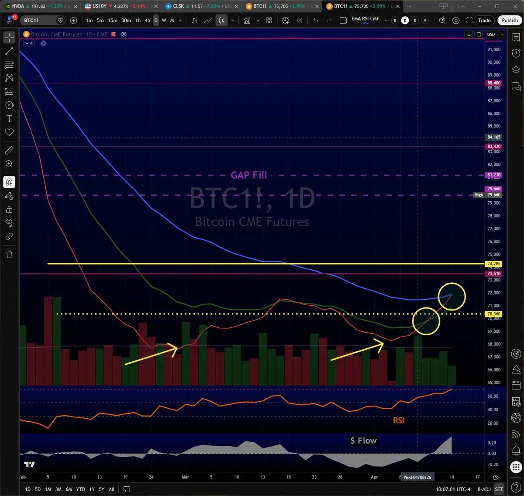Publish the chart idea
Screen dimensions: 524x496
tap(510, 21)
